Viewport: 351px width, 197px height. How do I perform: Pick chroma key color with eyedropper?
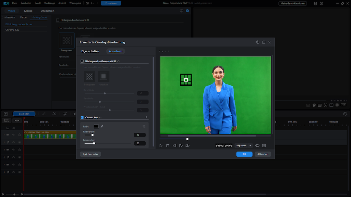[x=102, y=127]
